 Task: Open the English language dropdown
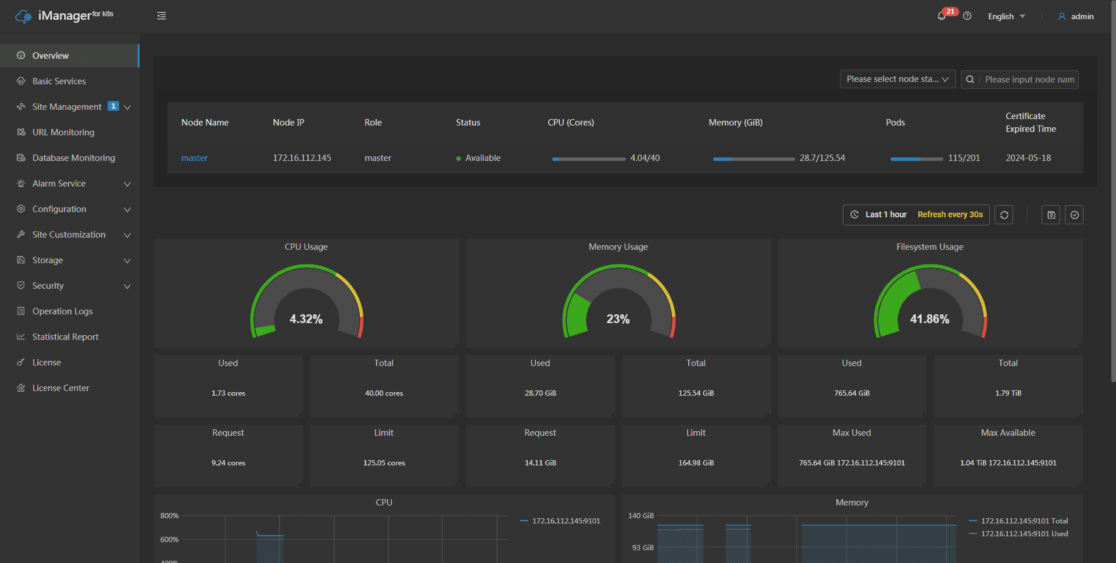1007,16
